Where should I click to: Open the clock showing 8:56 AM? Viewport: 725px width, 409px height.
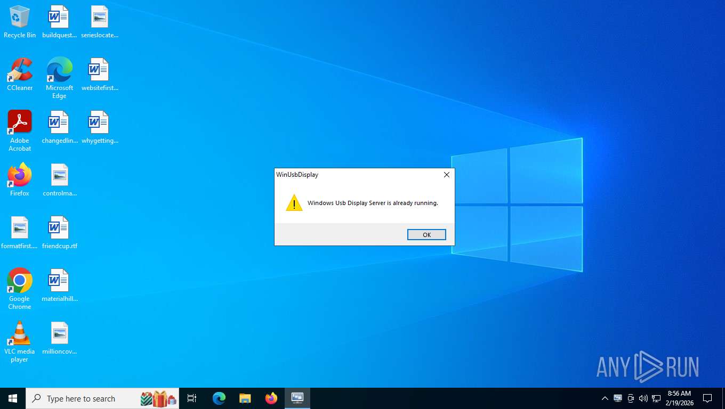679,398
